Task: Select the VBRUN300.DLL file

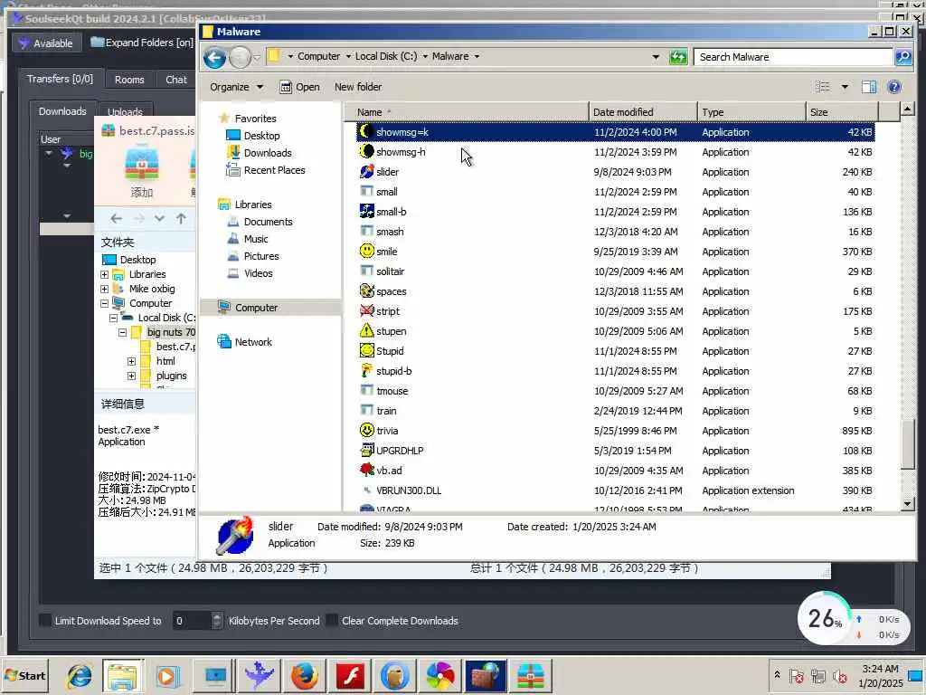Action: (615, 490)
